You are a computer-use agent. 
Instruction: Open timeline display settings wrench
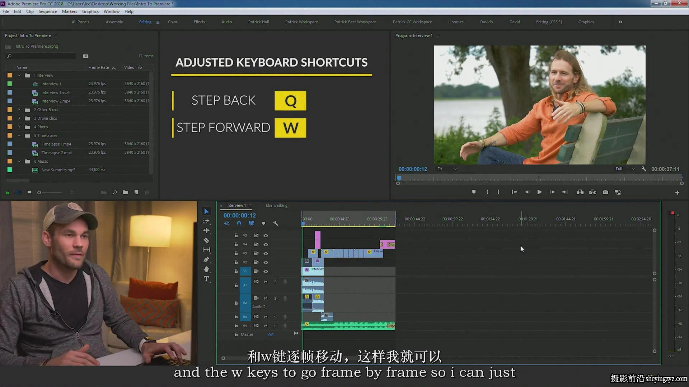(x=276, y=223)
